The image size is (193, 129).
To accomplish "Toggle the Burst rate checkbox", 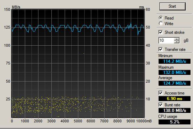I will [x=160, y=105].
